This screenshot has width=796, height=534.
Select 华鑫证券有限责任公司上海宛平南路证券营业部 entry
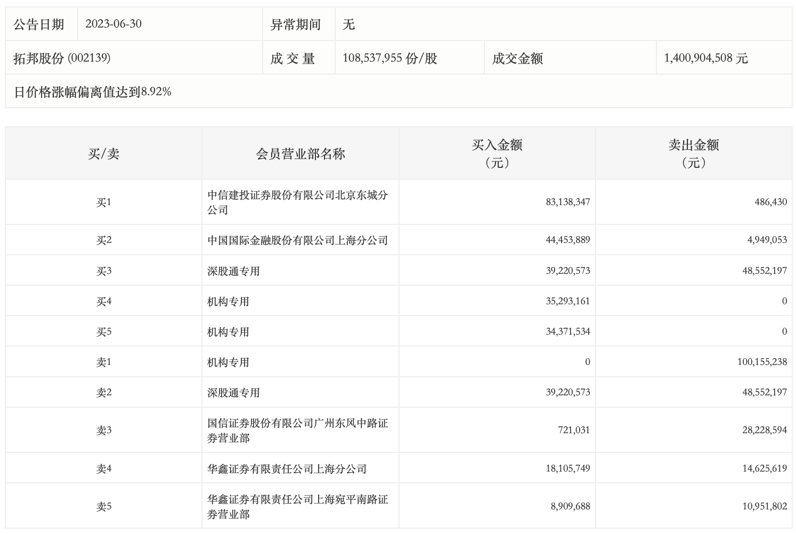click(x=298, y=507)
